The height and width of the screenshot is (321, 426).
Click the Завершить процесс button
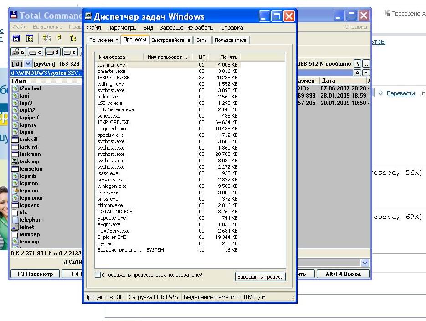[260, 277]
